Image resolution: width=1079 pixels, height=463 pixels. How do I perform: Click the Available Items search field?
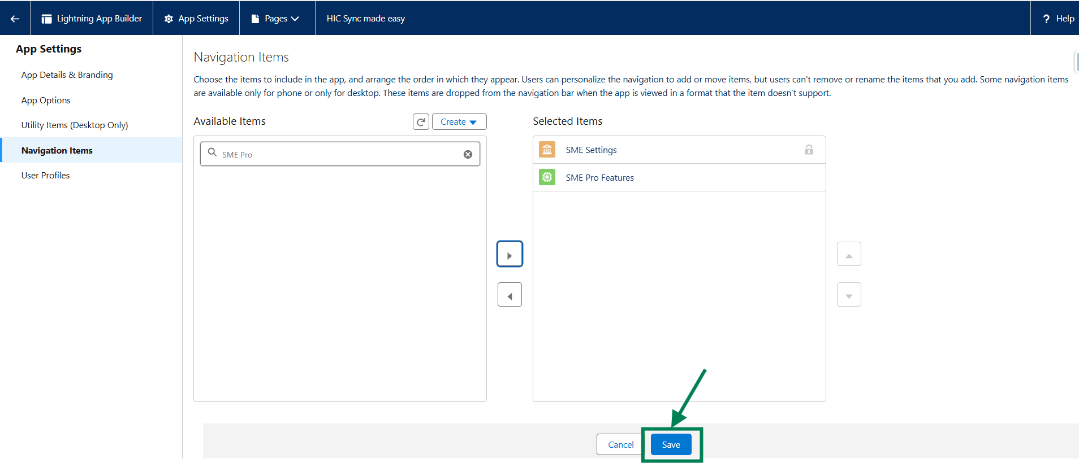pyautogui.click(x=340, y=154)
